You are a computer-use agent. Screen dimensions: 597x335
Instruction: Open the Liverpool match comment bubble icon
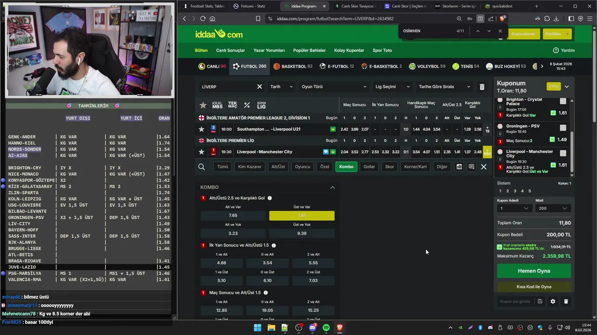click(x=326, y=152)
